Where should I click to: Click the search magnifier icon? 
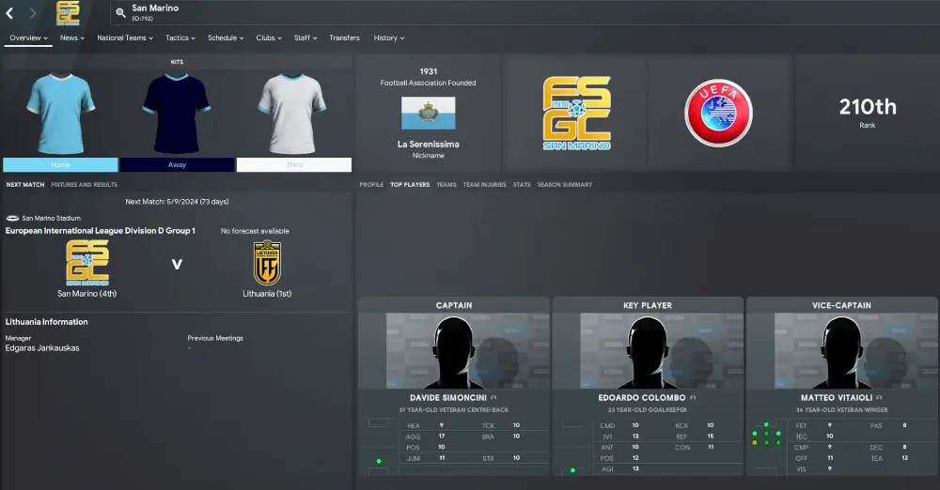pos(120,12)
